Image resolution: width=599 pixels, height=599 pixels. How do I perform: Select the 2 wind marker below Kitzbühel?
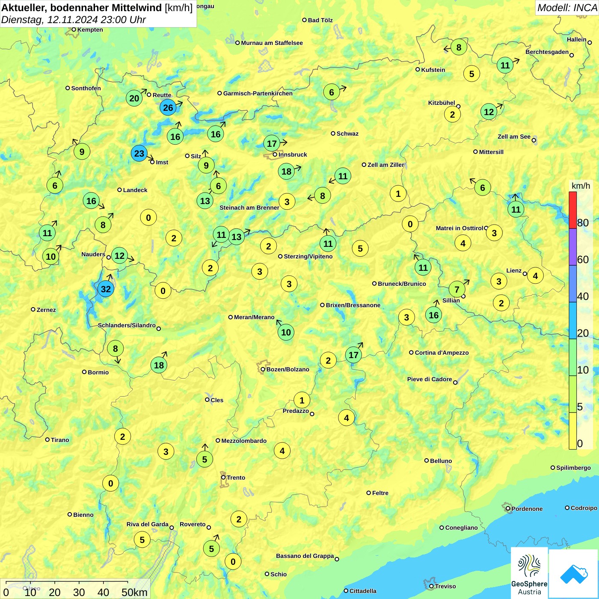[x=452, y=114]
